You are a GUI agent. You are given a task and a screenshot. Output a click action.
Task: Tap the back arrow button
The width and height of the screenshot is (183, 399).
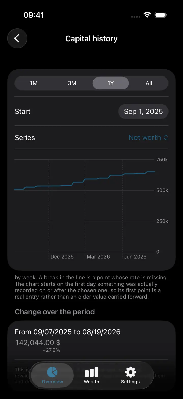coord(17,38)
